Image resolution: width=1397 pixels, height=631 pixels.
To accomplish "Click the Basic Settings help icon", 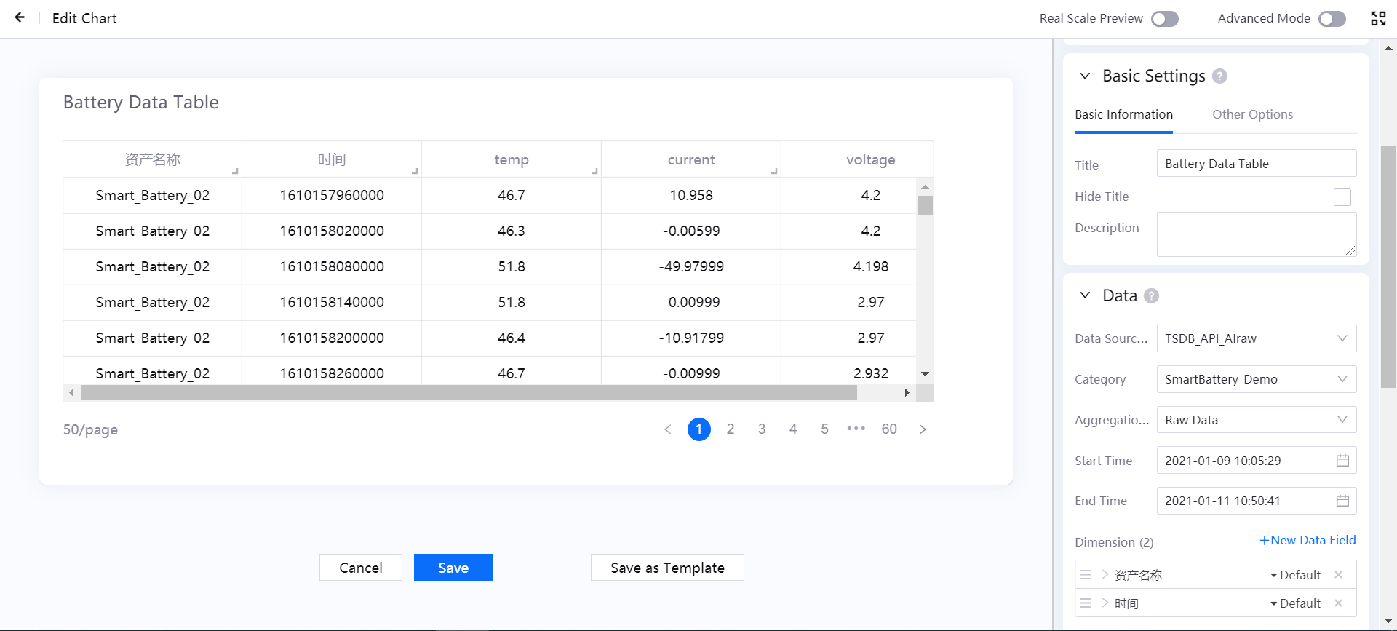I will [x=1220, y=76].
